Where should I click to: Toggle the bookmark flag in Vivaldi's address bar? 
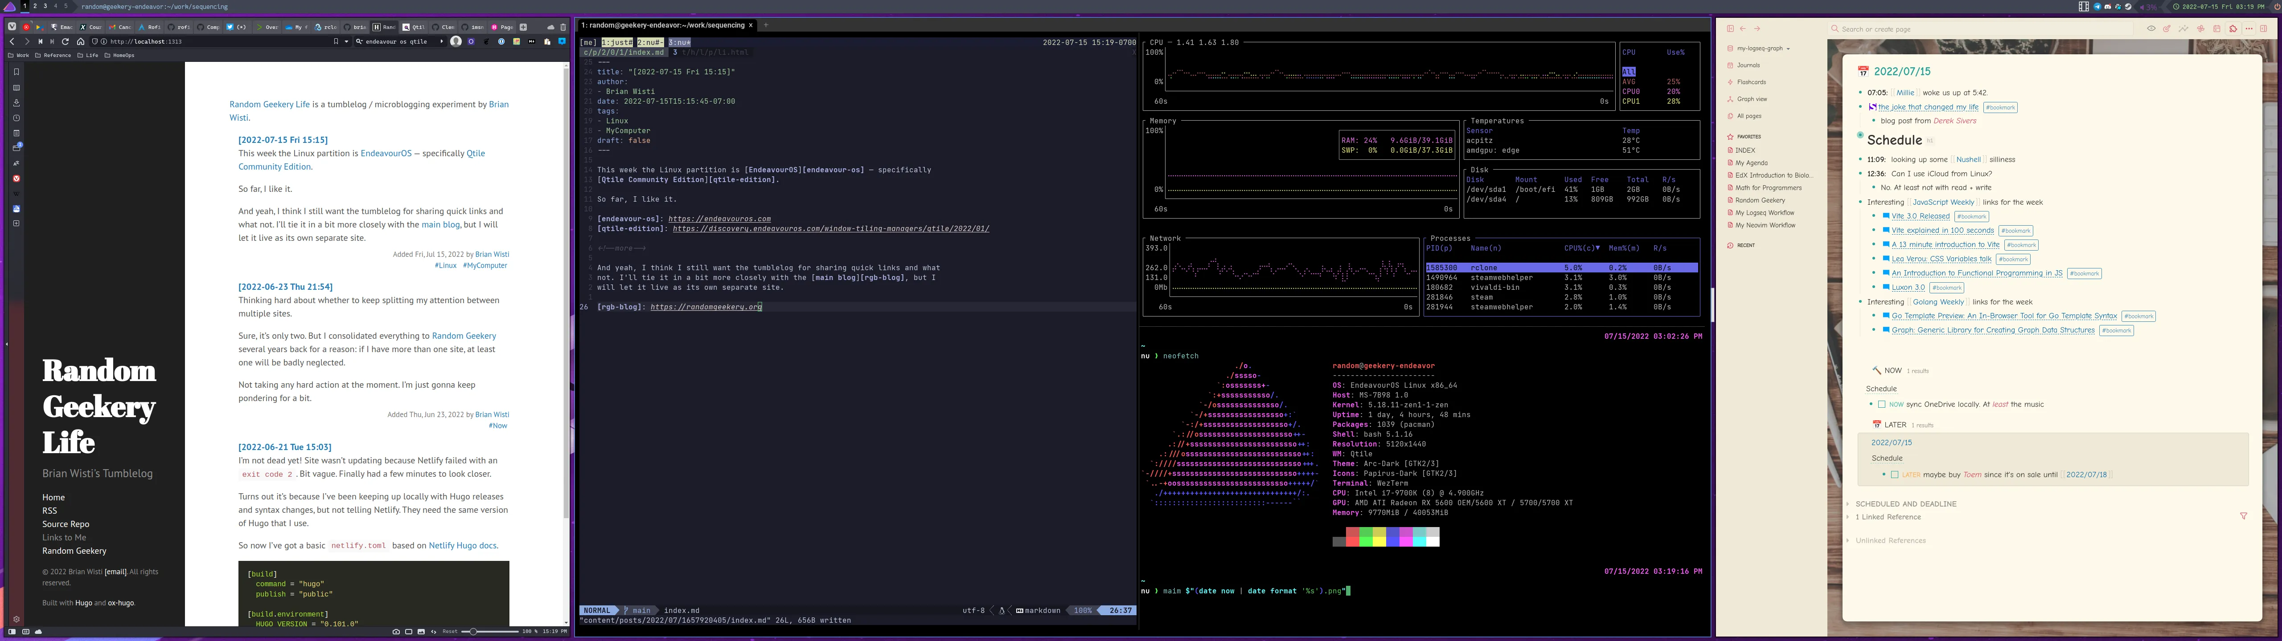coord(335,41)
